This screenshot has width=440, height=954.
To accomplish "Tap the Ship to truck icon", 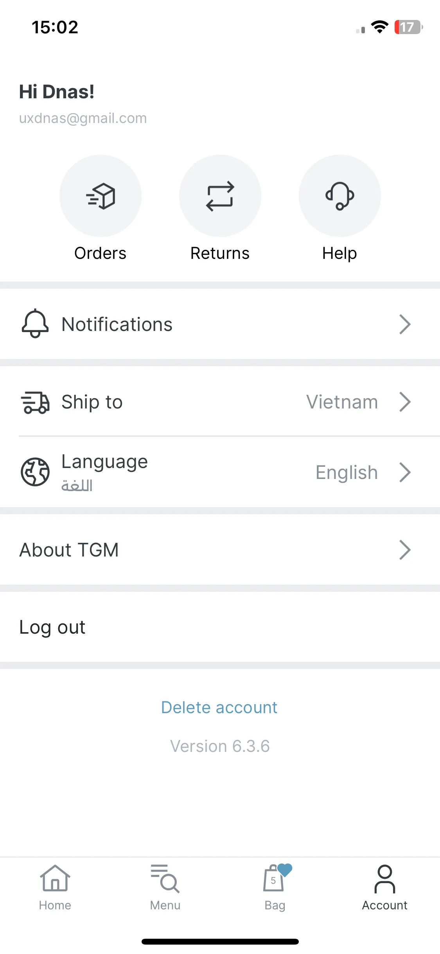I will coord(35,402).
